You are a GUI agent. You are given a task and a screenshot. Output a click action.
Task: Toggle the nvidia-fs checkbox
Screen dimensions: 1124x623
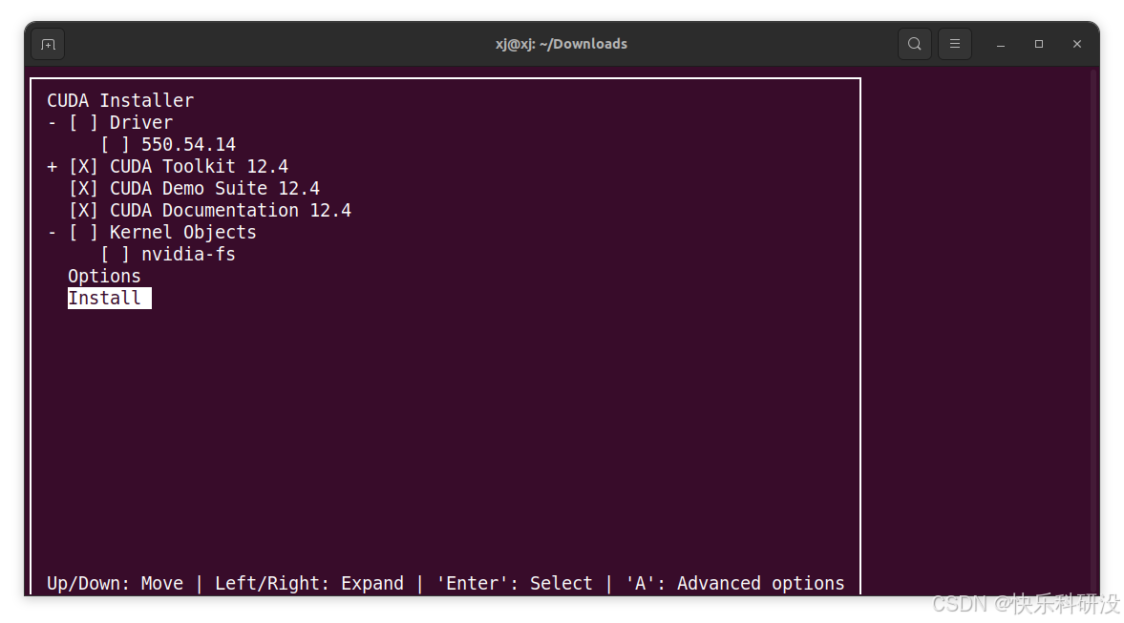pos(115,255)
